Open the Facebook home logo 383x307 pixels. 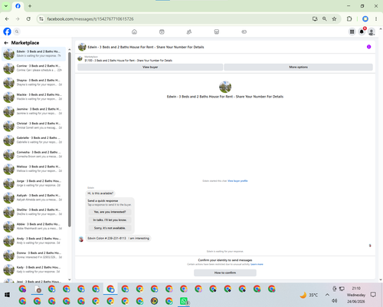pyautogui.click(x=7, y=31)
